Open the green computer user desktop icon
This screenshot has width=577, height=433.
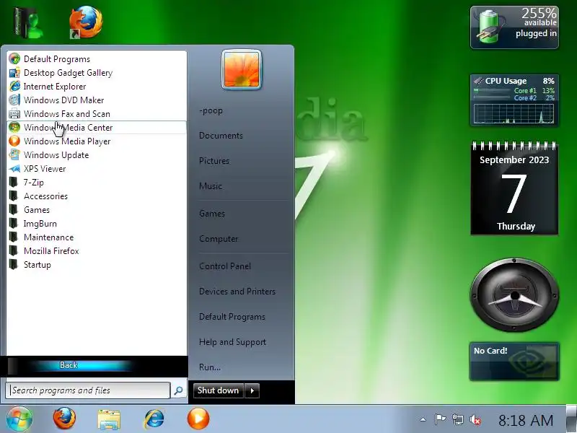(28, 23)
